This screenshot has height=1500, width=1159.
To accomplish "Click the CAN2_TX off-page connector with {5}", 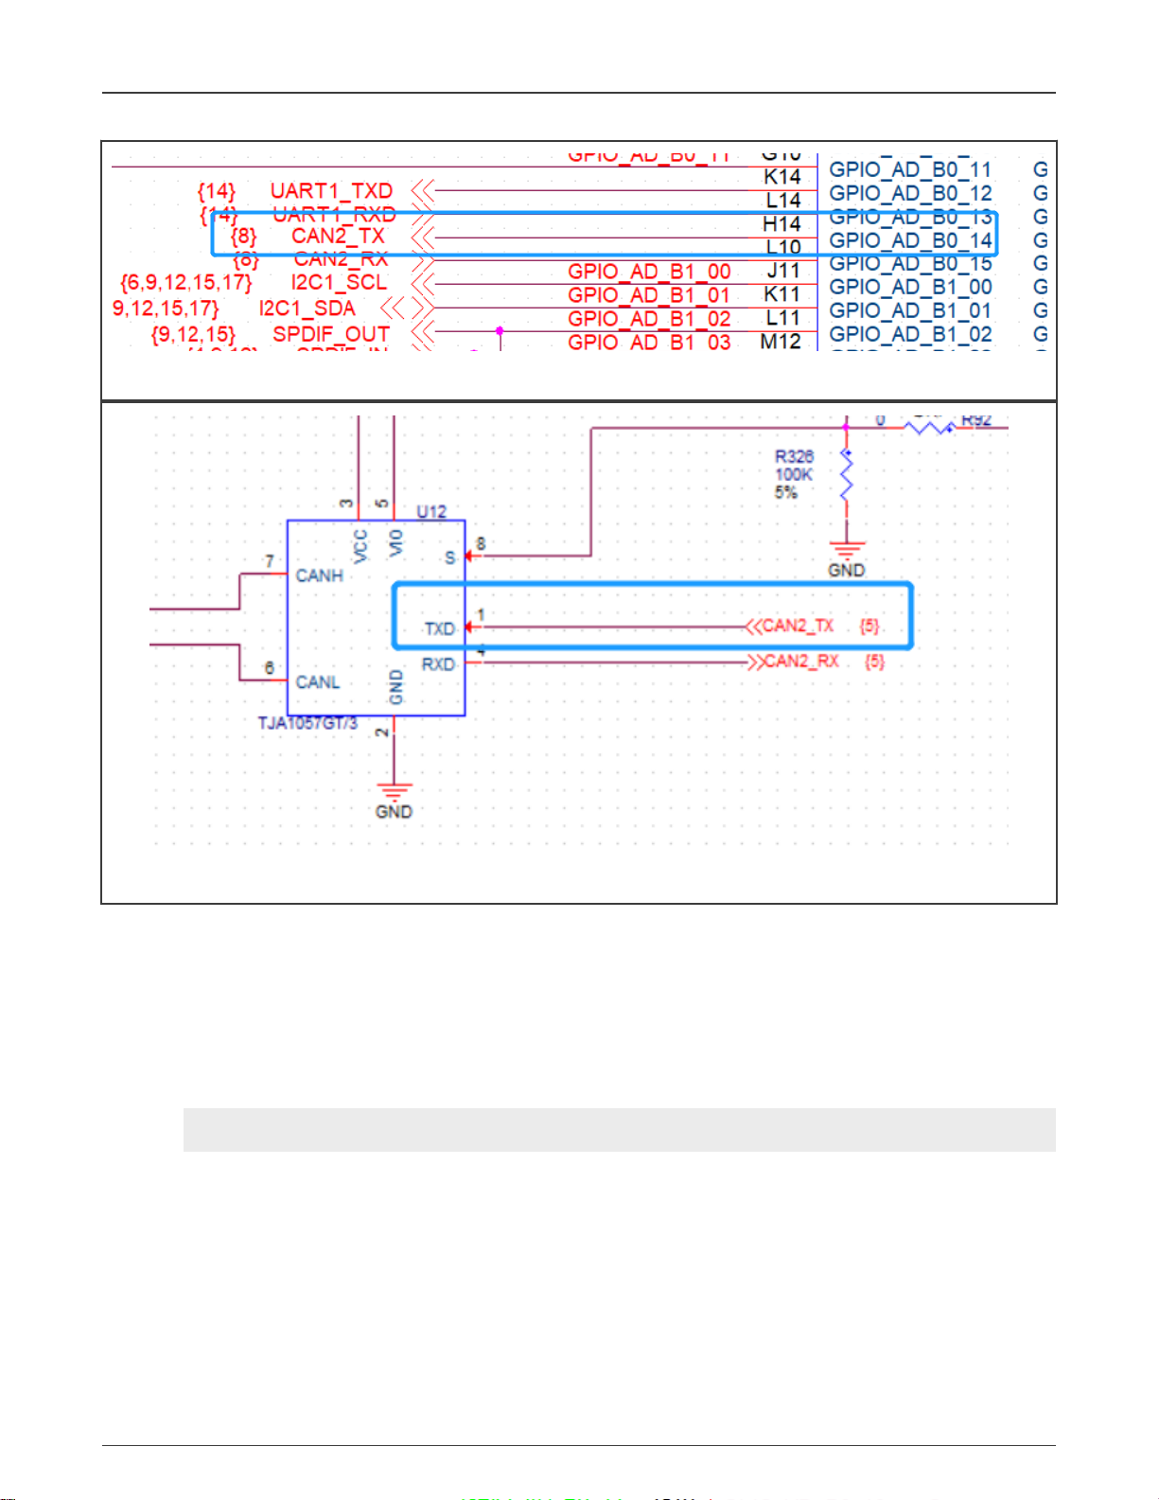I will coord(814,626).
